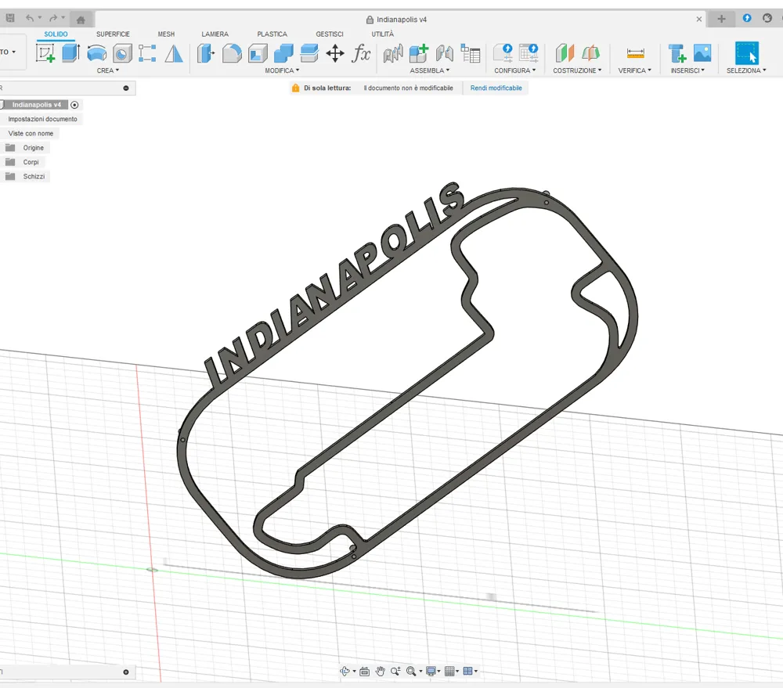Click the Rendi modificabile link
This screenshot has height=688, width=783.
pyautogui.click(x=496, y=88)
